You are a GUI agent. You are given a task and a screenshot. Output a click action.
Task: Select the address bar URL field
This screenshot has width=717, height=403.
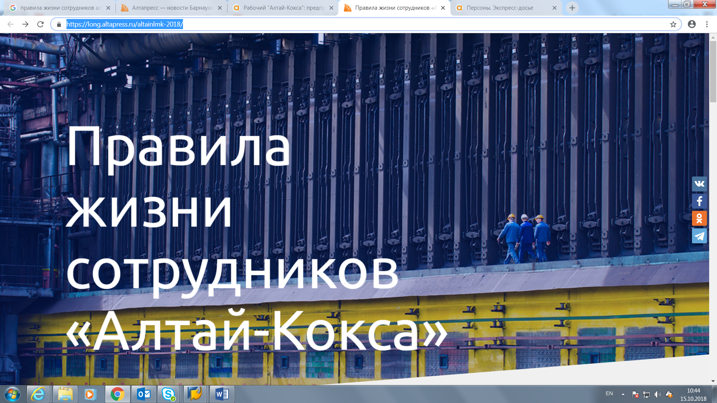click(x=366, y=24)
